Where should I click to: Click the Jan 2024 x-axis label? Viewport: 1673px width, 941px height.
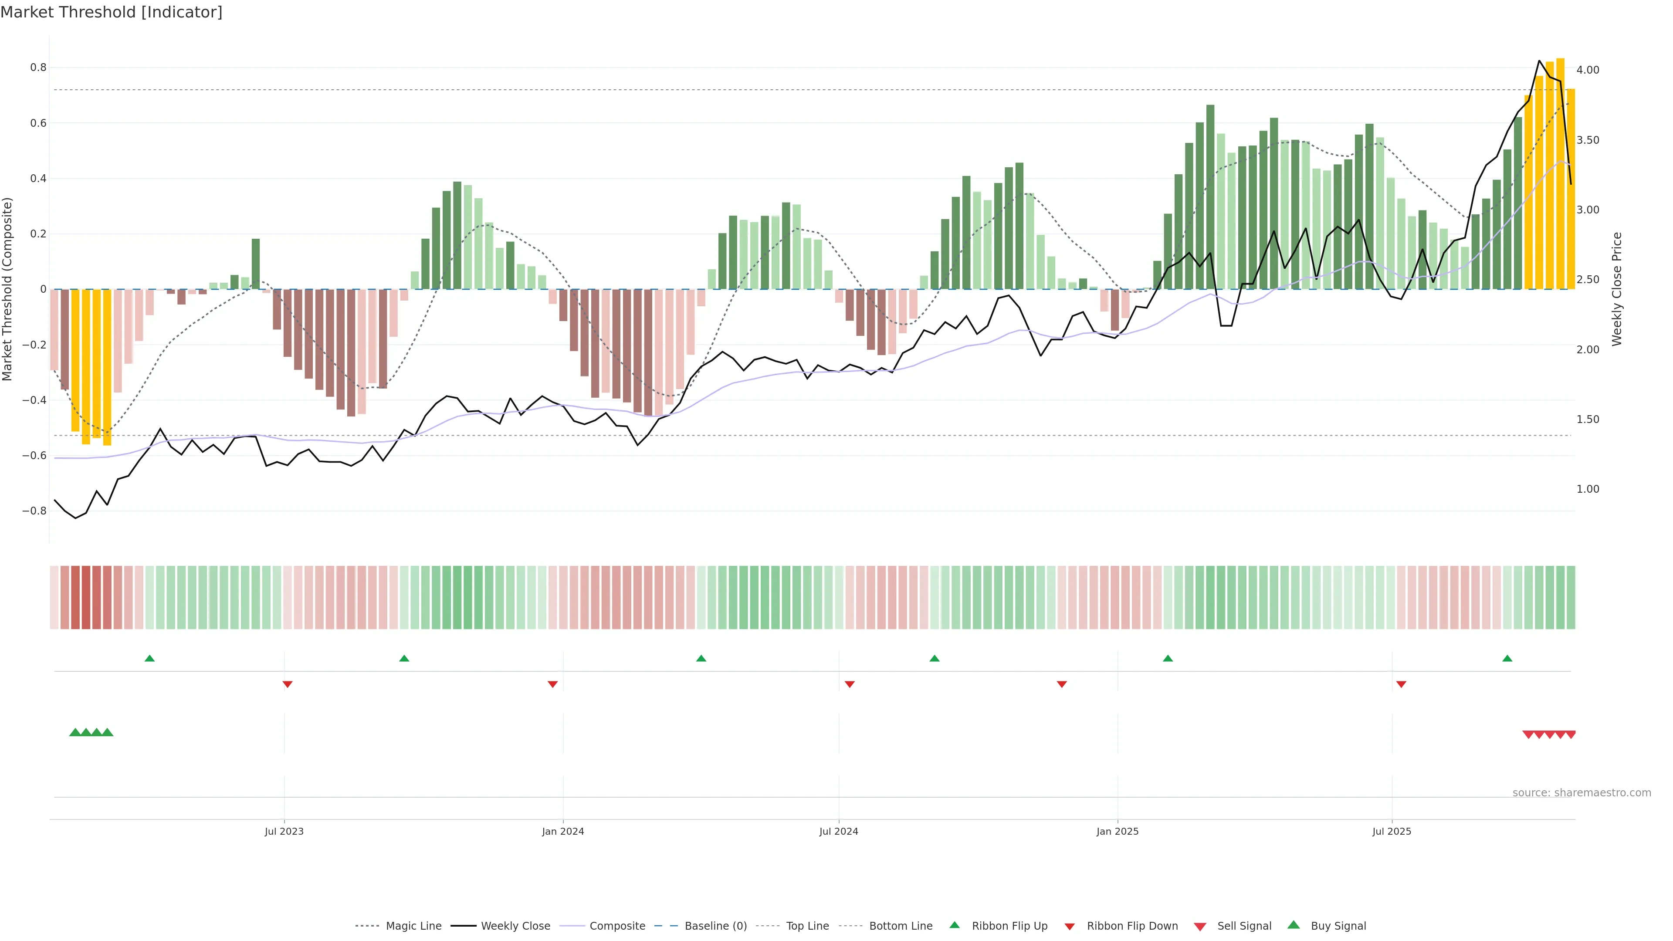coord(563,831)
